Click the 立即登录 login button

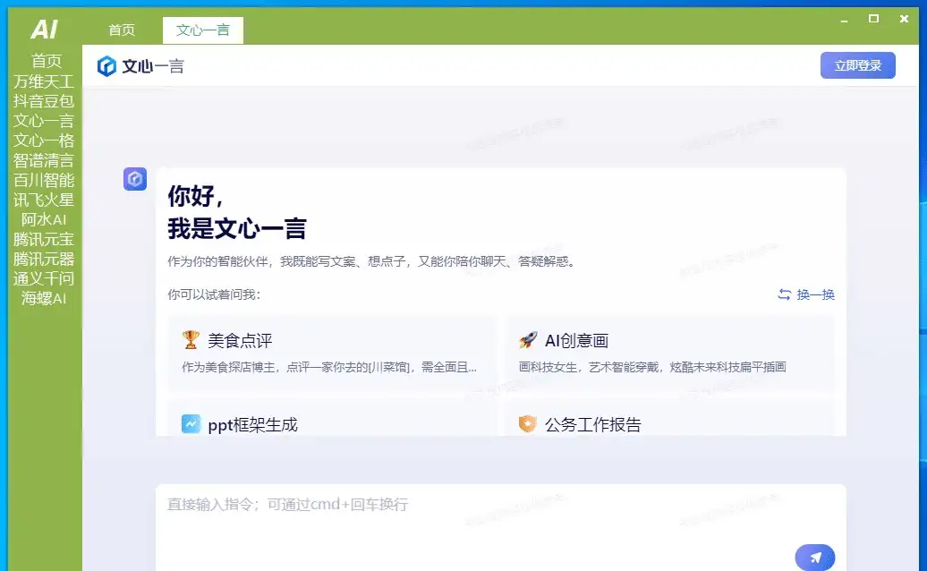[857, 65]
